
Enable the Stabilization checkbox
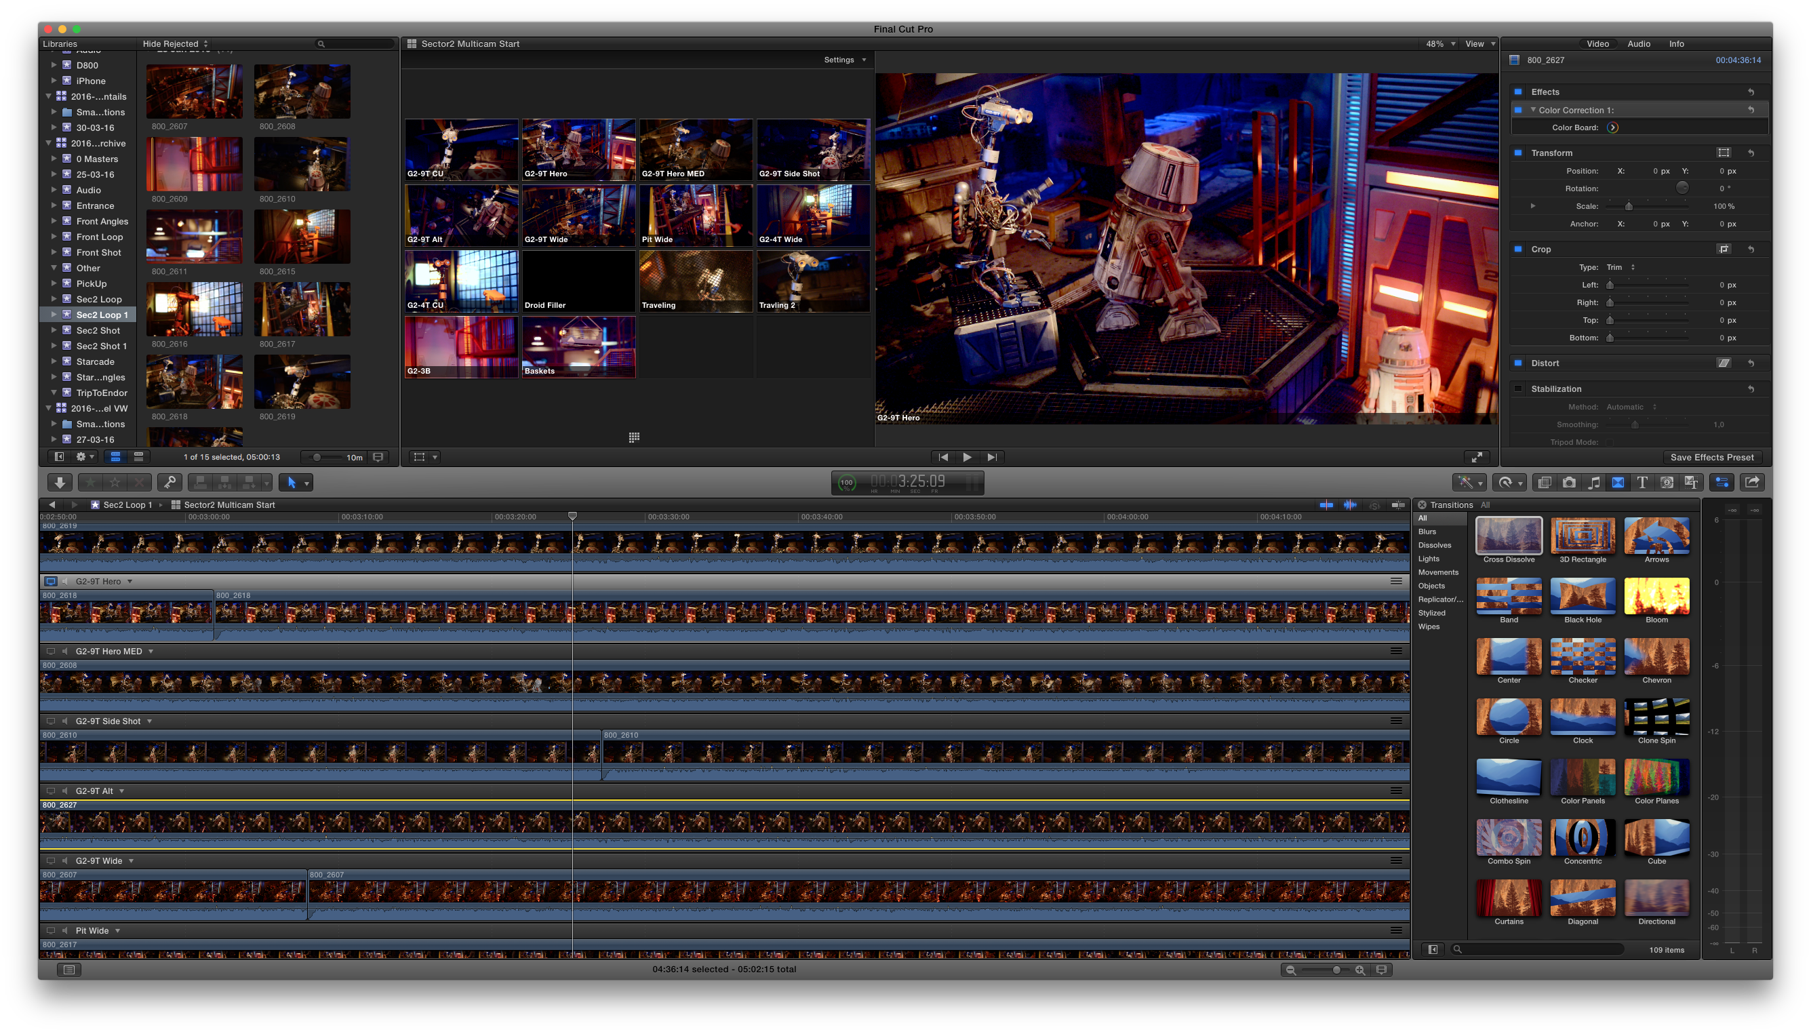point(1518,389)
